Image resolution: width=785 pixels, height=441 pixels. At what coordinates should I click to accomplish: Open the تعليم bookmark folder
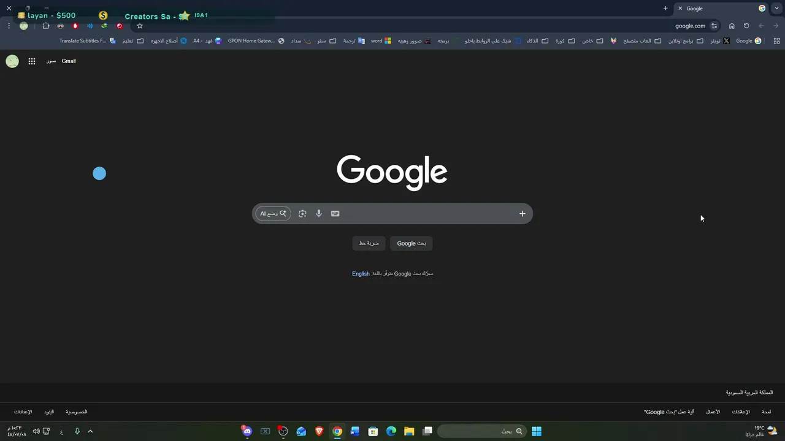(x=132, y=41)
